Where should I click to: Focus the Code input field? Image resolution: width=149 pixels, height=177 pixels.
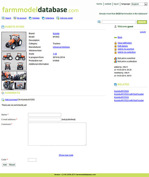pyautogui.click(x=32, y=160)
